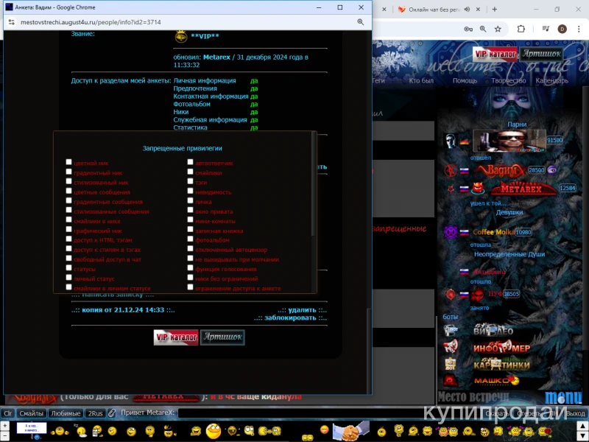Click the paperclip attach icon in chat bar
The width and height of the screenshot is (589, 442).
[112, 413]
